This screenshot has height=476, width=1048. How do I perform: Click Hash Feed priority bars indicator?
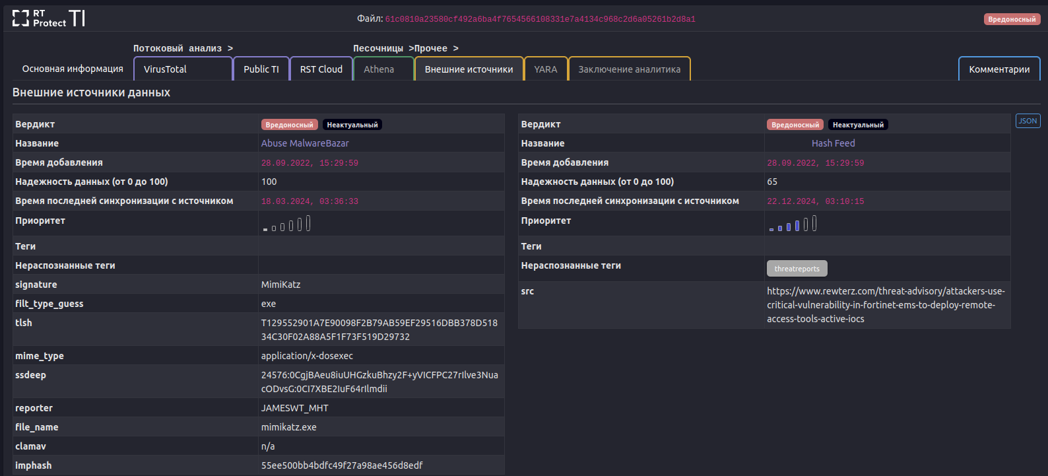tap(793, 224)
